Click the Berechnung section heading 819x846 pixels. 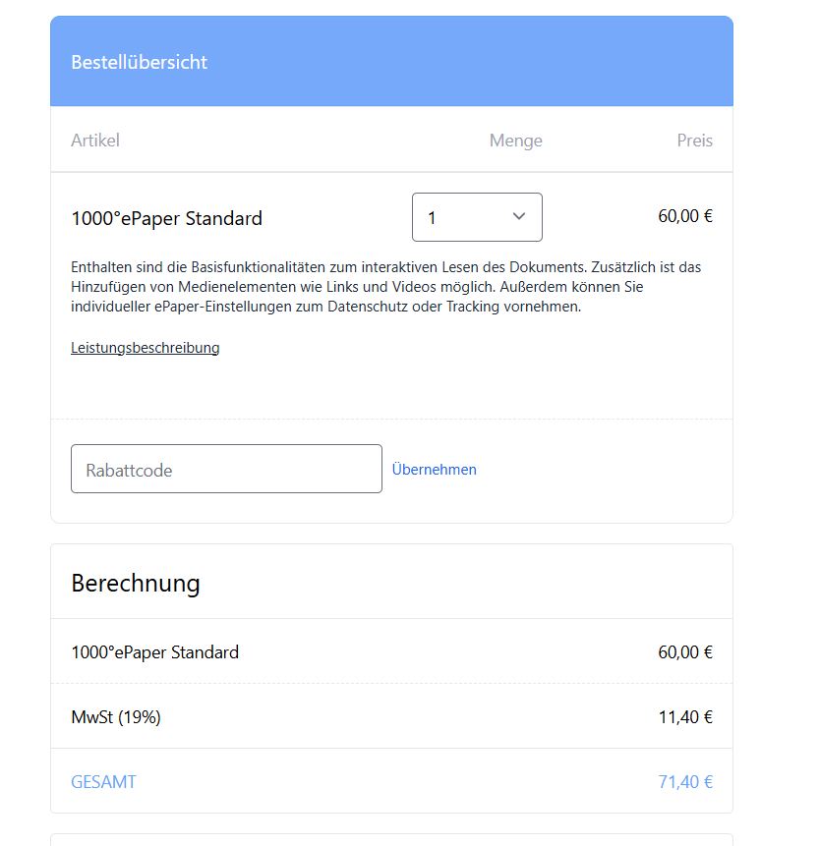(136, 584)
